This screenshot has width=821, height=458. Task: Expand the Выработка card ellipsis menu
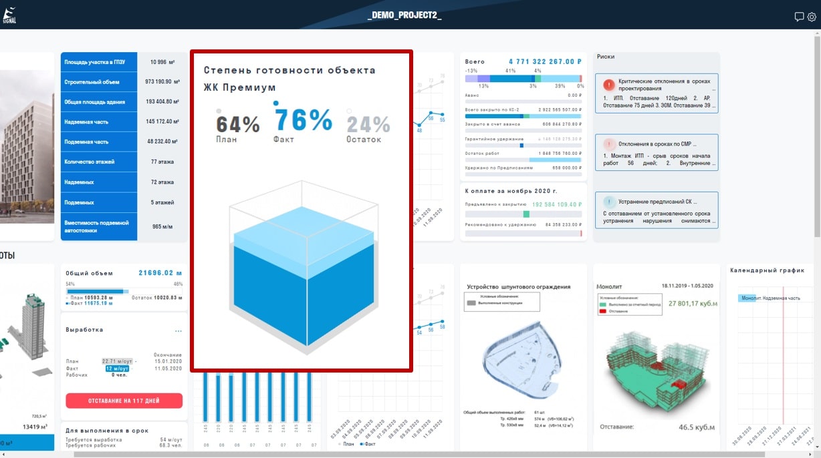pyautogui.click(x=179, y=330)
